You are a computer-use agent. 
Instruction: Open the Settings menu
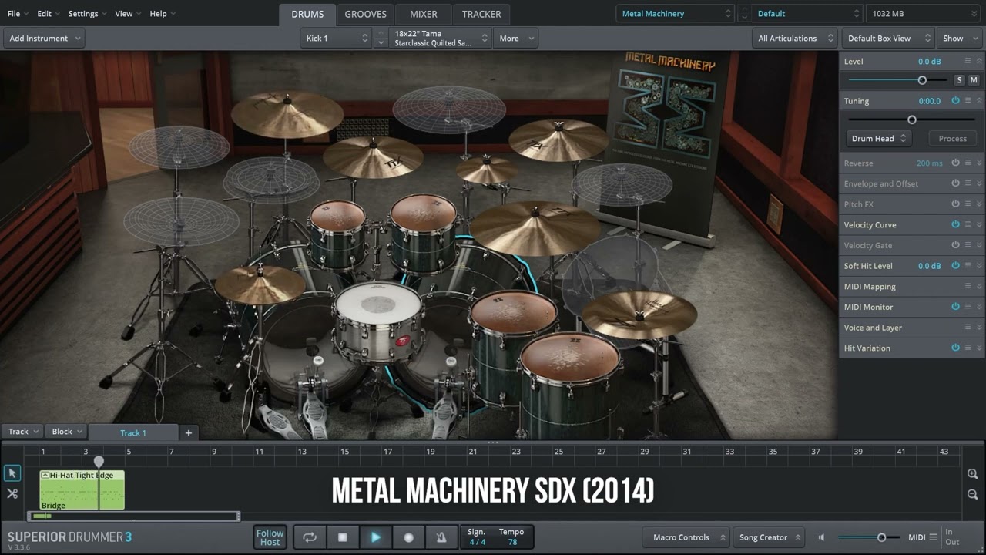click(87, 14)
